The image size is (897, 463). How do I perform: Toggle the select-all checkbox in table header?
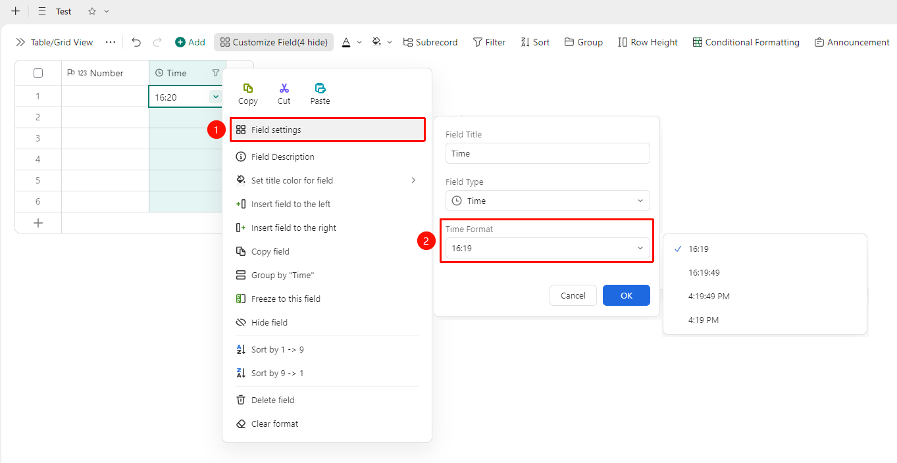coord(38,73)
